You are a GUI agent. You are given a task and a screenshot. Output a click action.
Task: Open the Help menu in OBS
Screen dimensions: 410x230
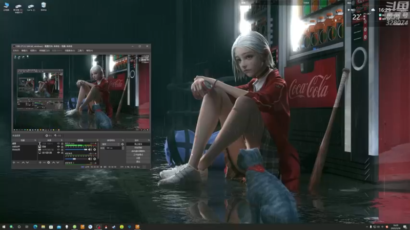click(x=89, y=51)
